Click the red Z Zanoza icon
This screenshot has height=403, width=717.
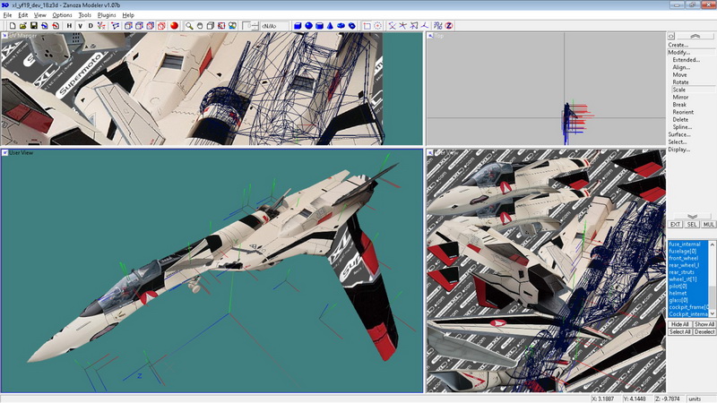[x=449, y=26]
